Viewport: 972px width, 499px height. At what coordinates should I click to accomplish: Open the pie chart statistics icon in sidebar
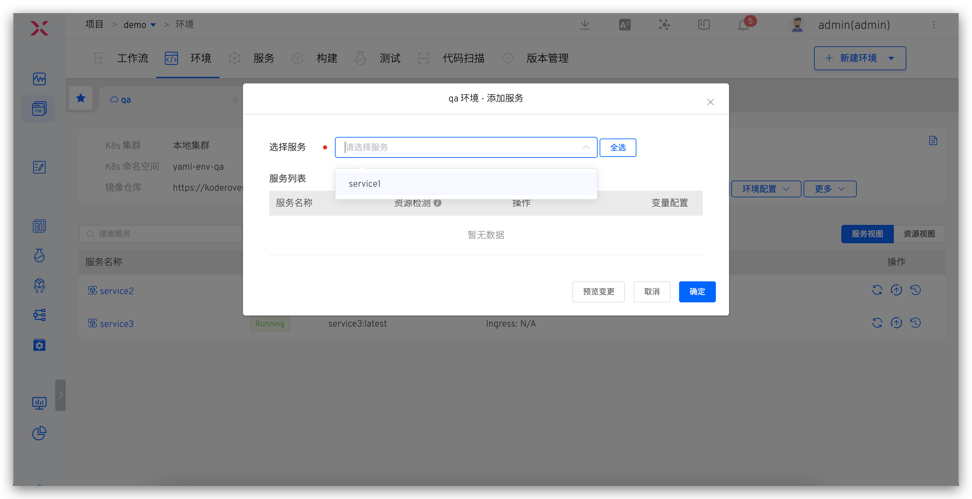pos(39,433)
